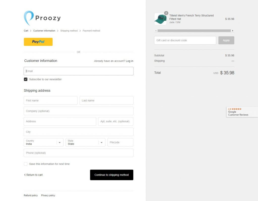Click the Titleist hat product thumbnail
This screenshot has width=258, height=201.
click(160, 19)
